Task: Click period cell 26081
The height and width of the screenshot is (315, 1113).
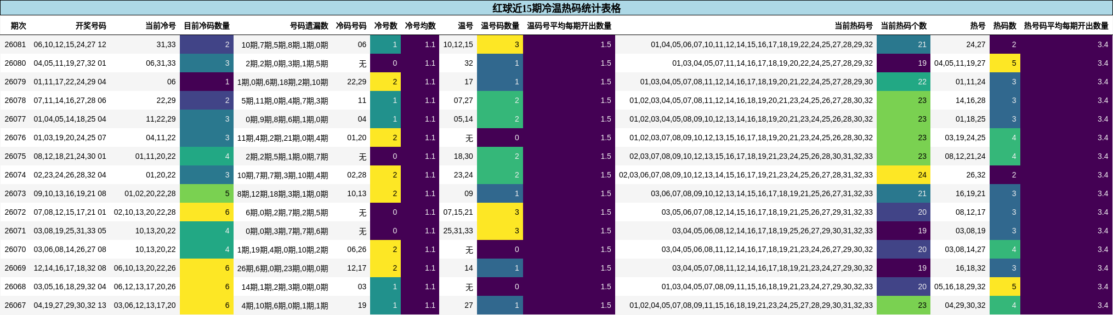Action: (15, 44)
